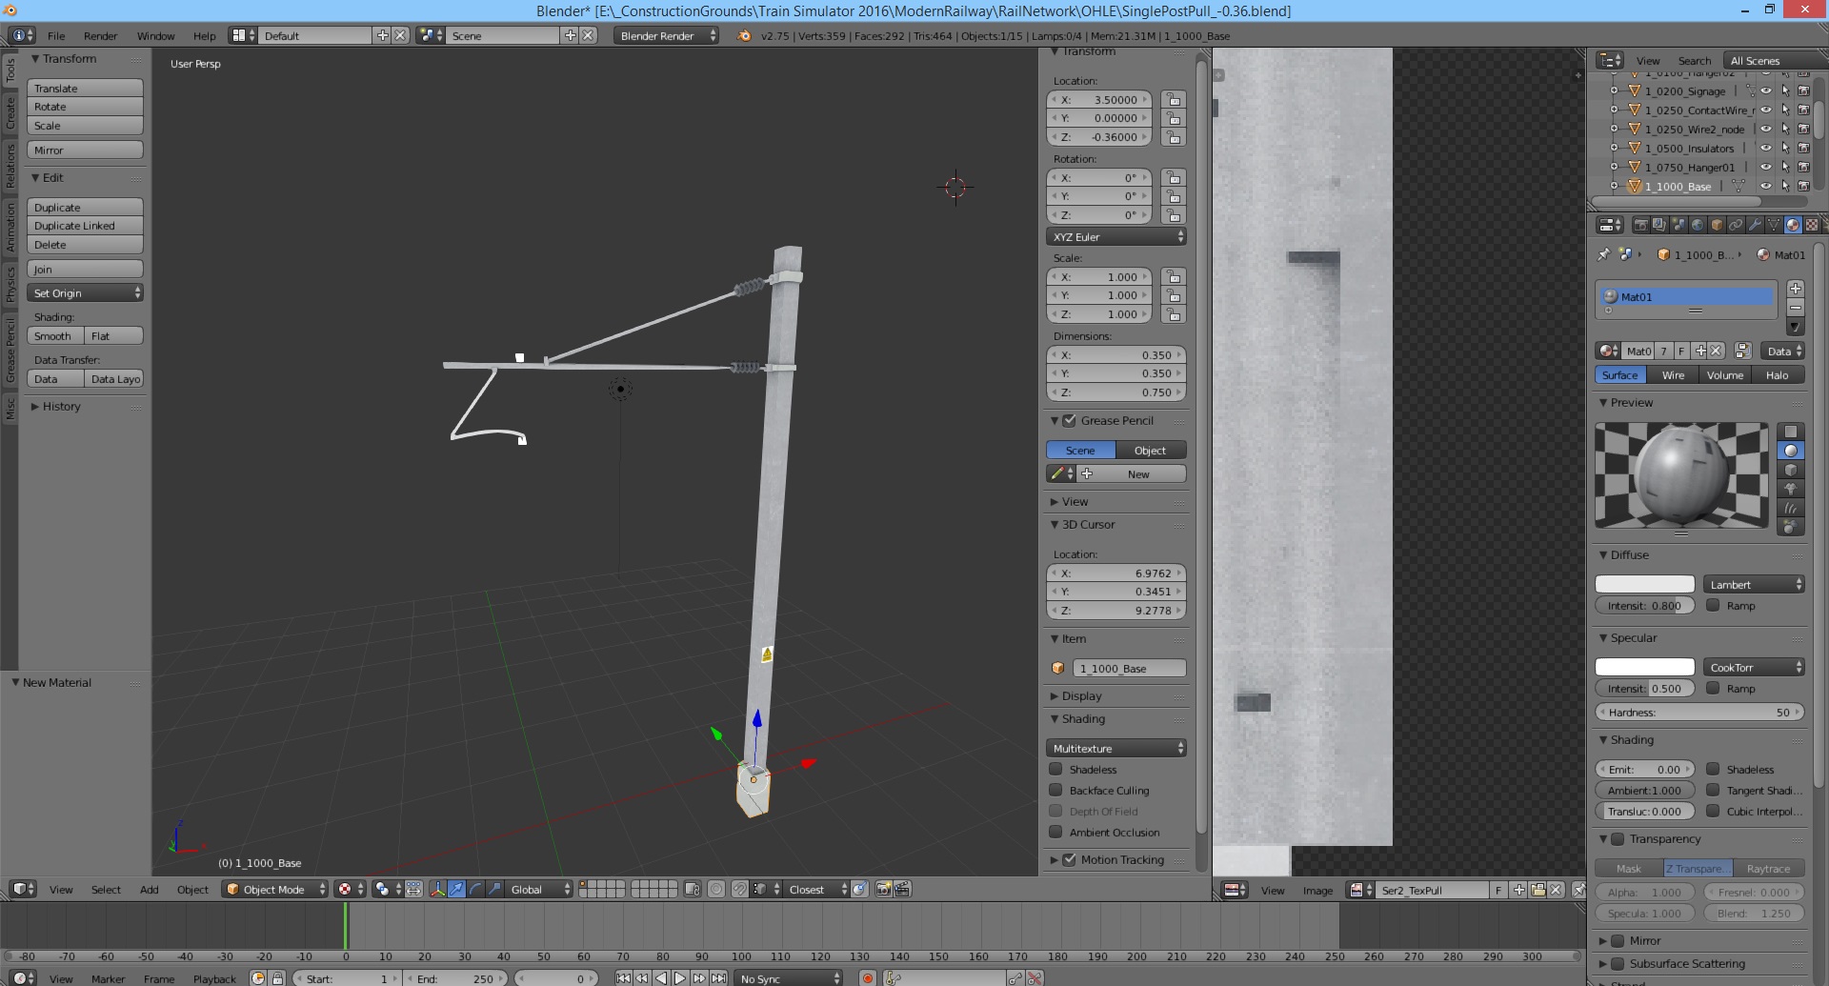Open the Render camera properties tab
This screenshot has height=986, width=1829.
(1640, 226)
